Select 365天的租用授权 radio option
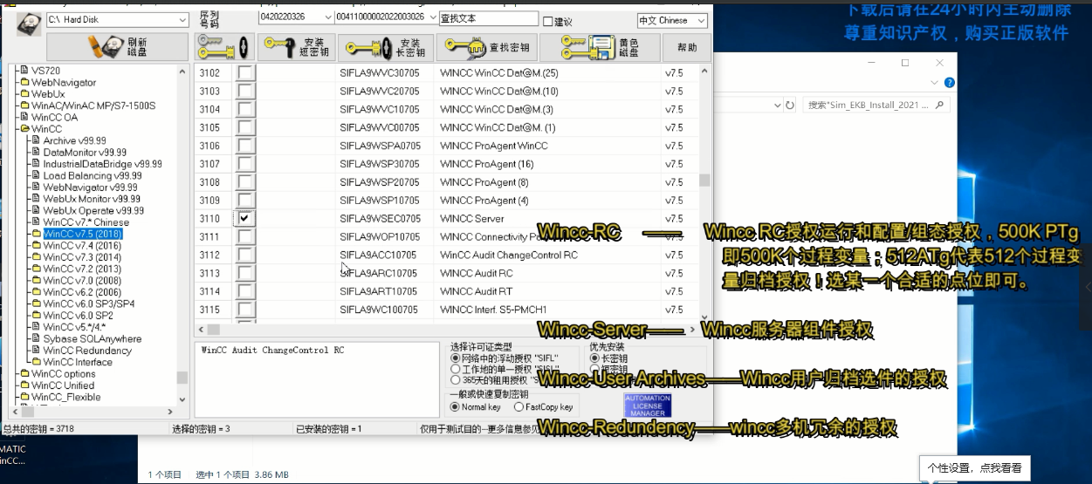 click(x=455, y=380)
